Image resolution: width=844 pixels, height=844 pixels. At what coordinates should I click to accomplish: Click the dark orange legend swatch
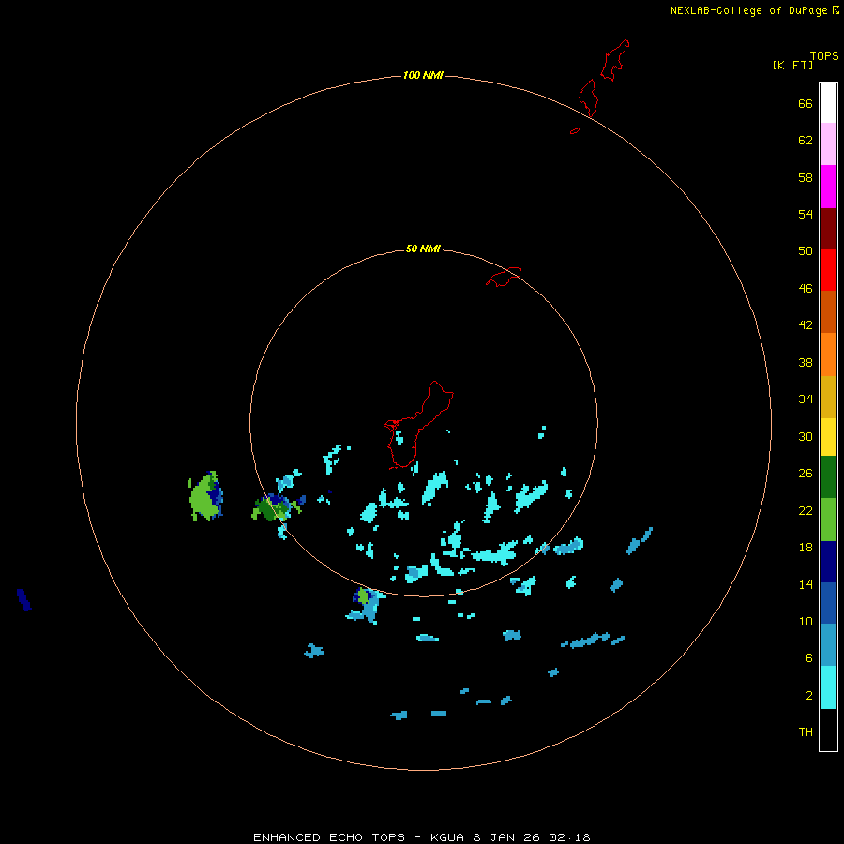[x=828, y=311]
